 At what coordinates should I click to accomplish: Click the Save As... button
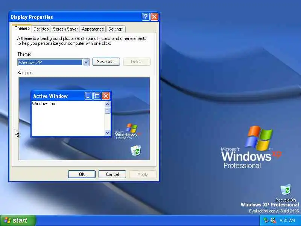[106, 62]
